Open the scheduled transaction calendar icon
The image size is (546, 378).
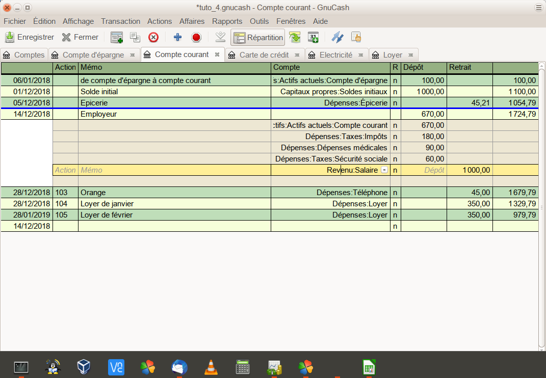point(313,37)
